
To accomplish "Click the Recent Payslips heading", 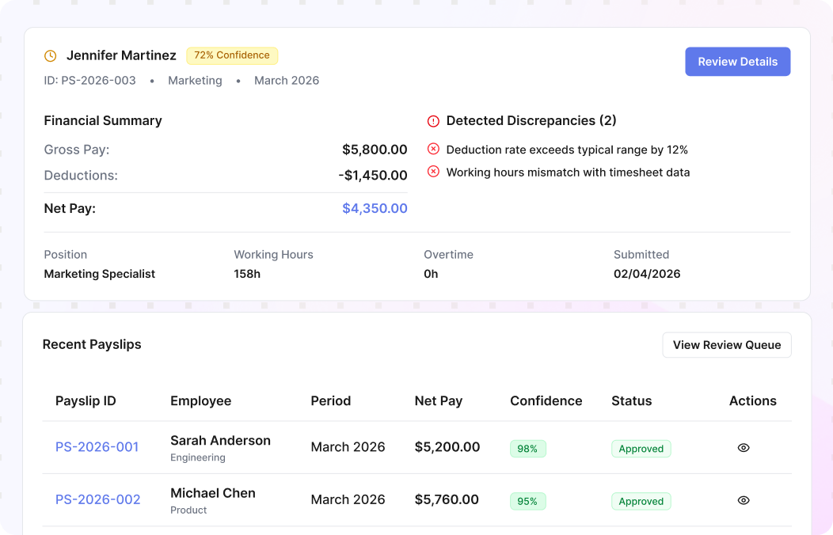I will click(x=92, y=344).
